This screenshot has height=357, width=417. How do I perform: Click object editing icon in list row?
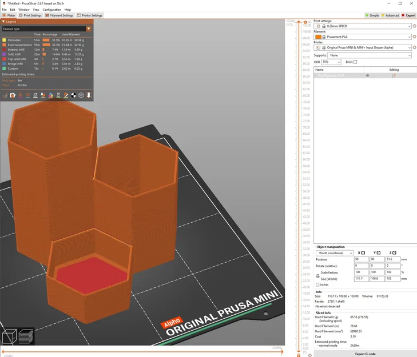[394, 75]
